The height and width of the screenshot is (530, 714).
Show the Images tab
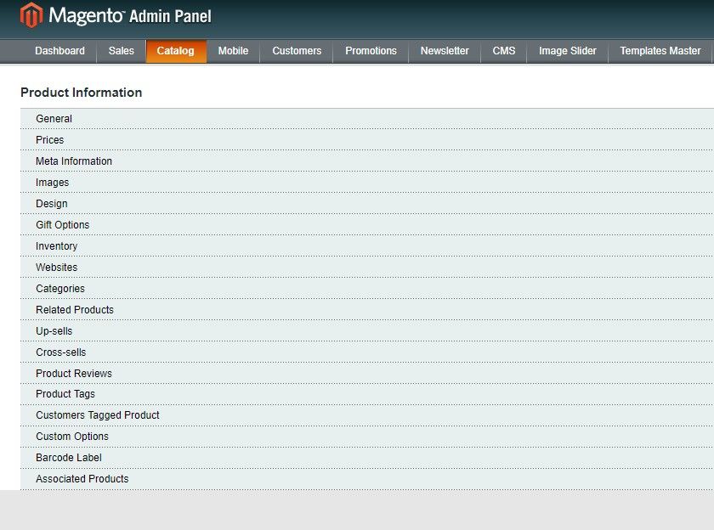[x=52, y=183]
